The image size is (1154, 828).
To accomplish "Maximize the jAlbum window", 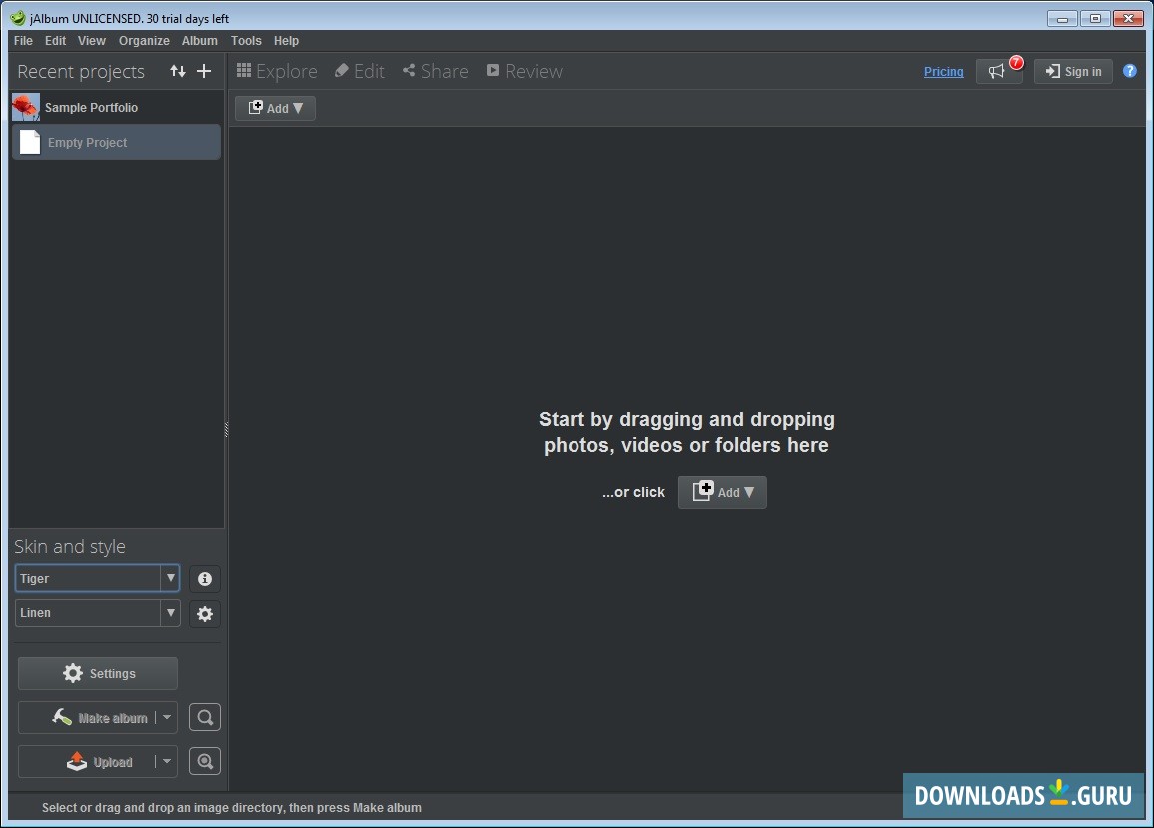I will [x=1095, y=18].
